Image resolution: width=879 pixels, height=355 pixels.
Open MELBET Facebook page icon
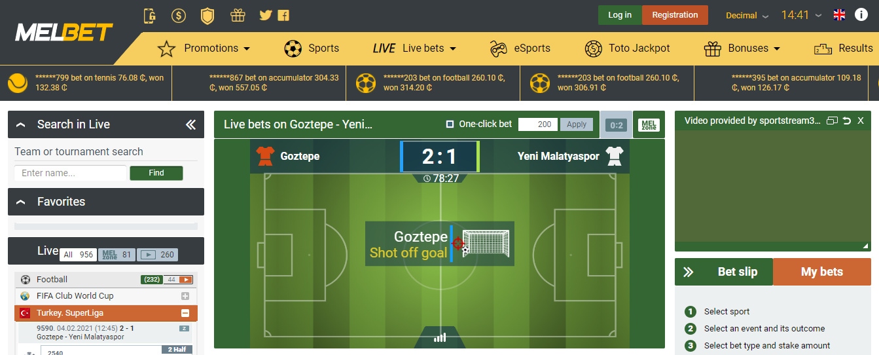tap(283, 15)
